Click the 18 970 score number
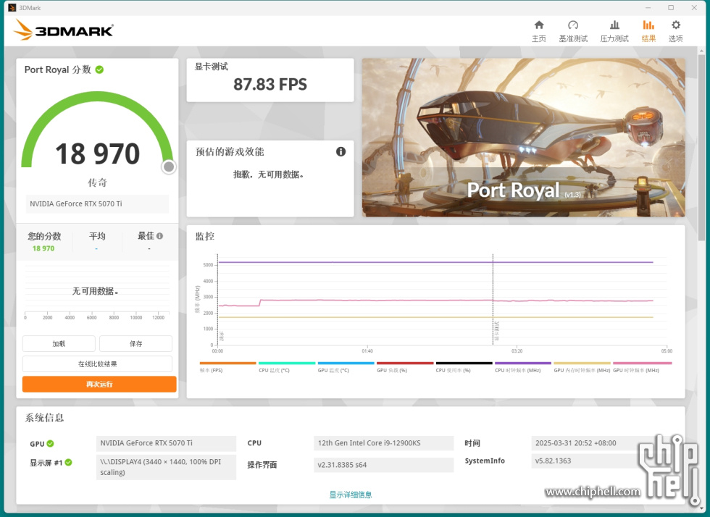Viewport: 710px width, 517px height. click(x=97, y=154)
